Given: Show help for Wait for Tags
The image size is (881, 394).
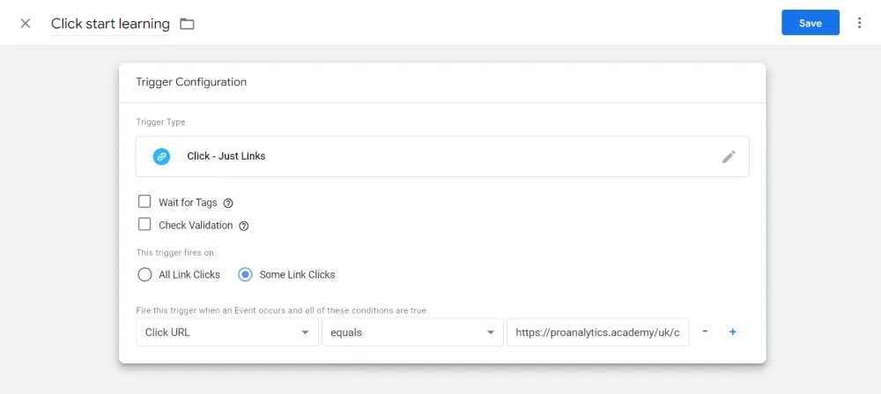Looking at the screenshot, I should pos(228,204).
